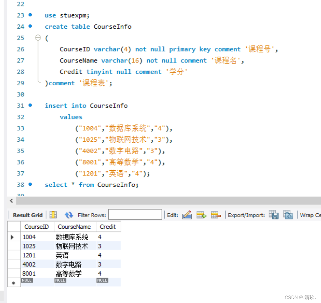The width and height of the screenshot is (321, 303).
Task: Insert a new row into the result grid
Action: coord(201,215)
